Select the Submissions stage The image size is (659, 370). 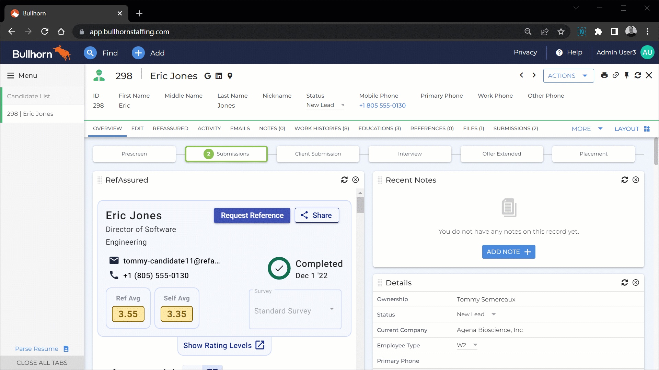pyautogui.click(x=226, y=154)
